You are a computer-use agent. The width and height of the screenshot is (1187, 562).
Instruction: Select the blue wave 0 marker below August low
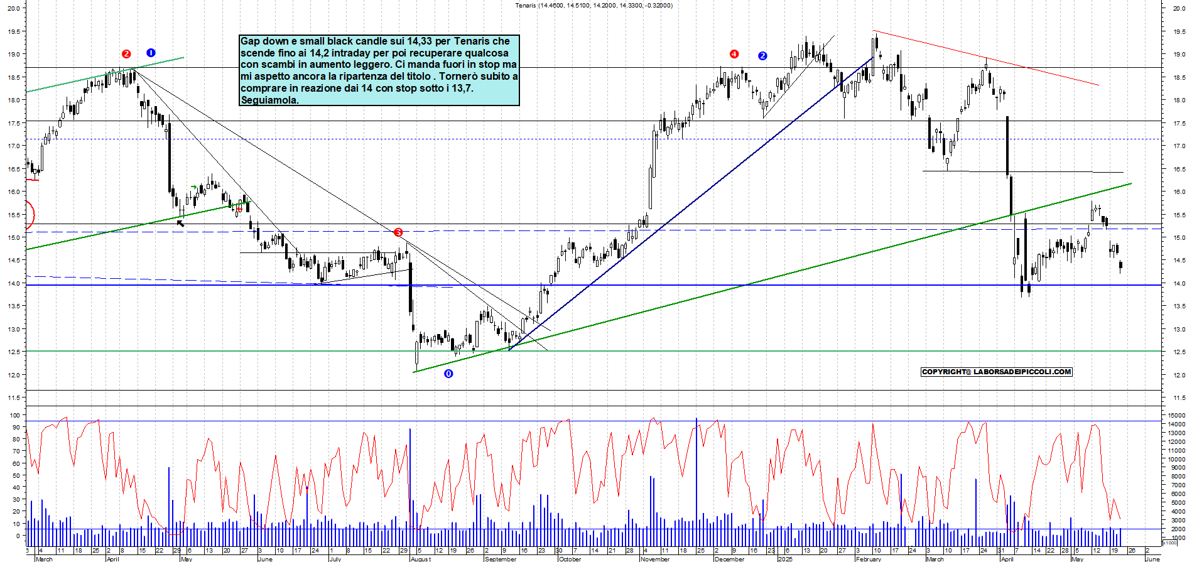point(448,374)
